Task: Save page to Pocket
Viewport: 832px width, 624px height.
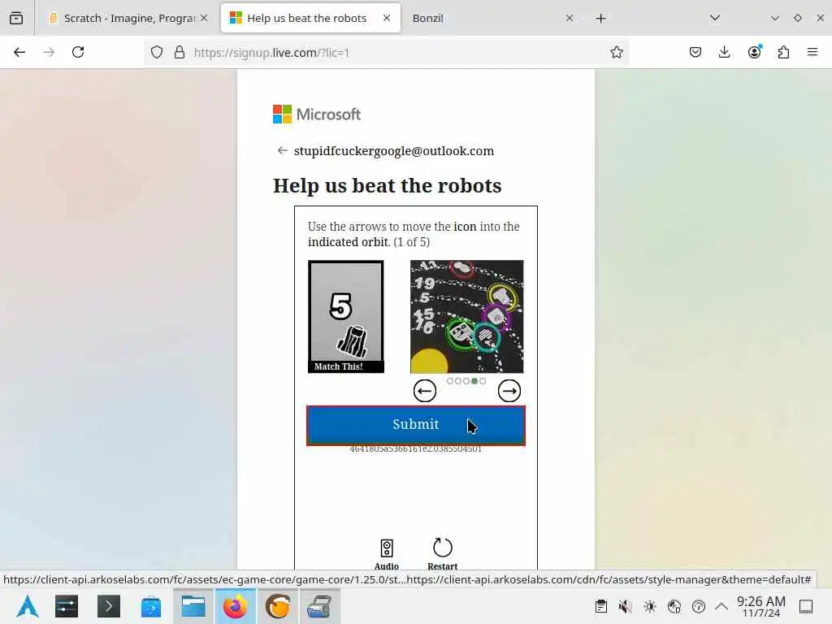Action: click(x=695, y=52)
